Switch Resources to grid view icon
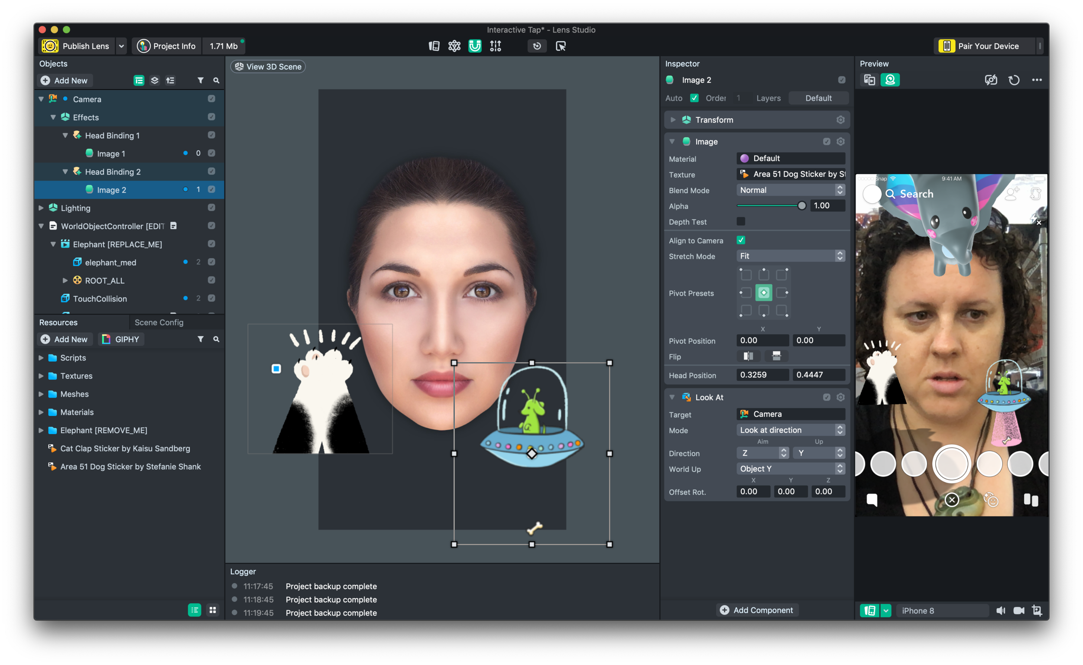1083x665 pixels. tap(213, 610)
